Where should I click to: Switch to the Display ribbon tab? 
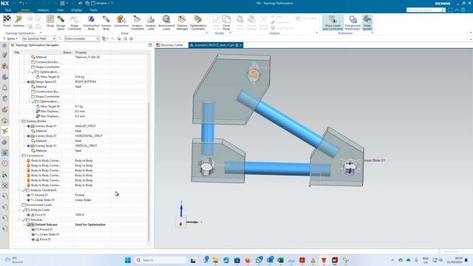77,10
